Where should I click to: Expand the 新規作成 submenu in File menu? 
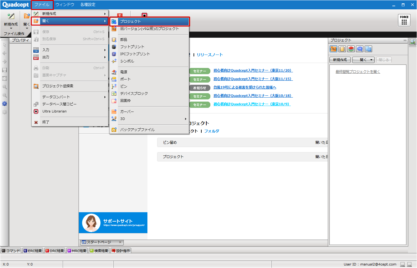tap(70, 14)
